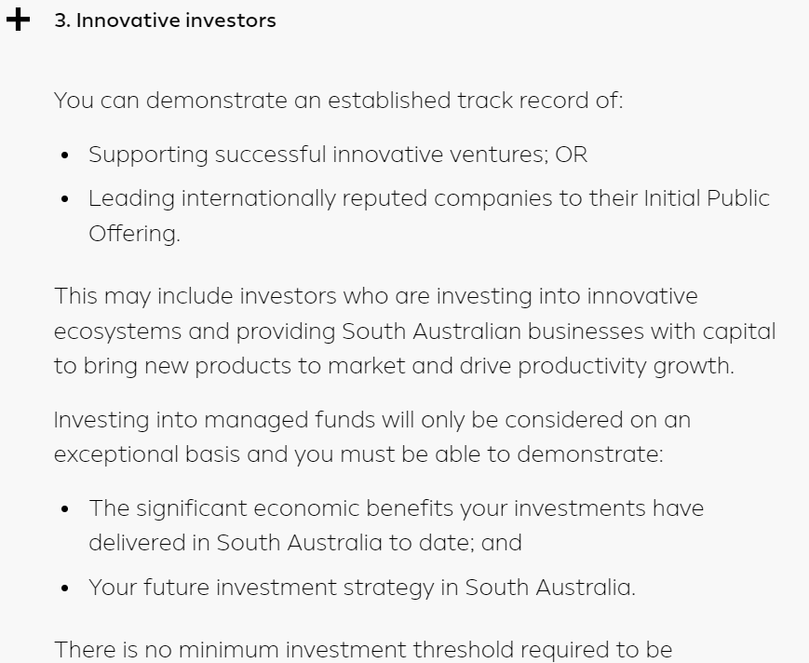The width and height of the screenshot is (809, 663).
Task: Click the 'delivered in South Australia to date; and' line
Action: pos(305,543)
